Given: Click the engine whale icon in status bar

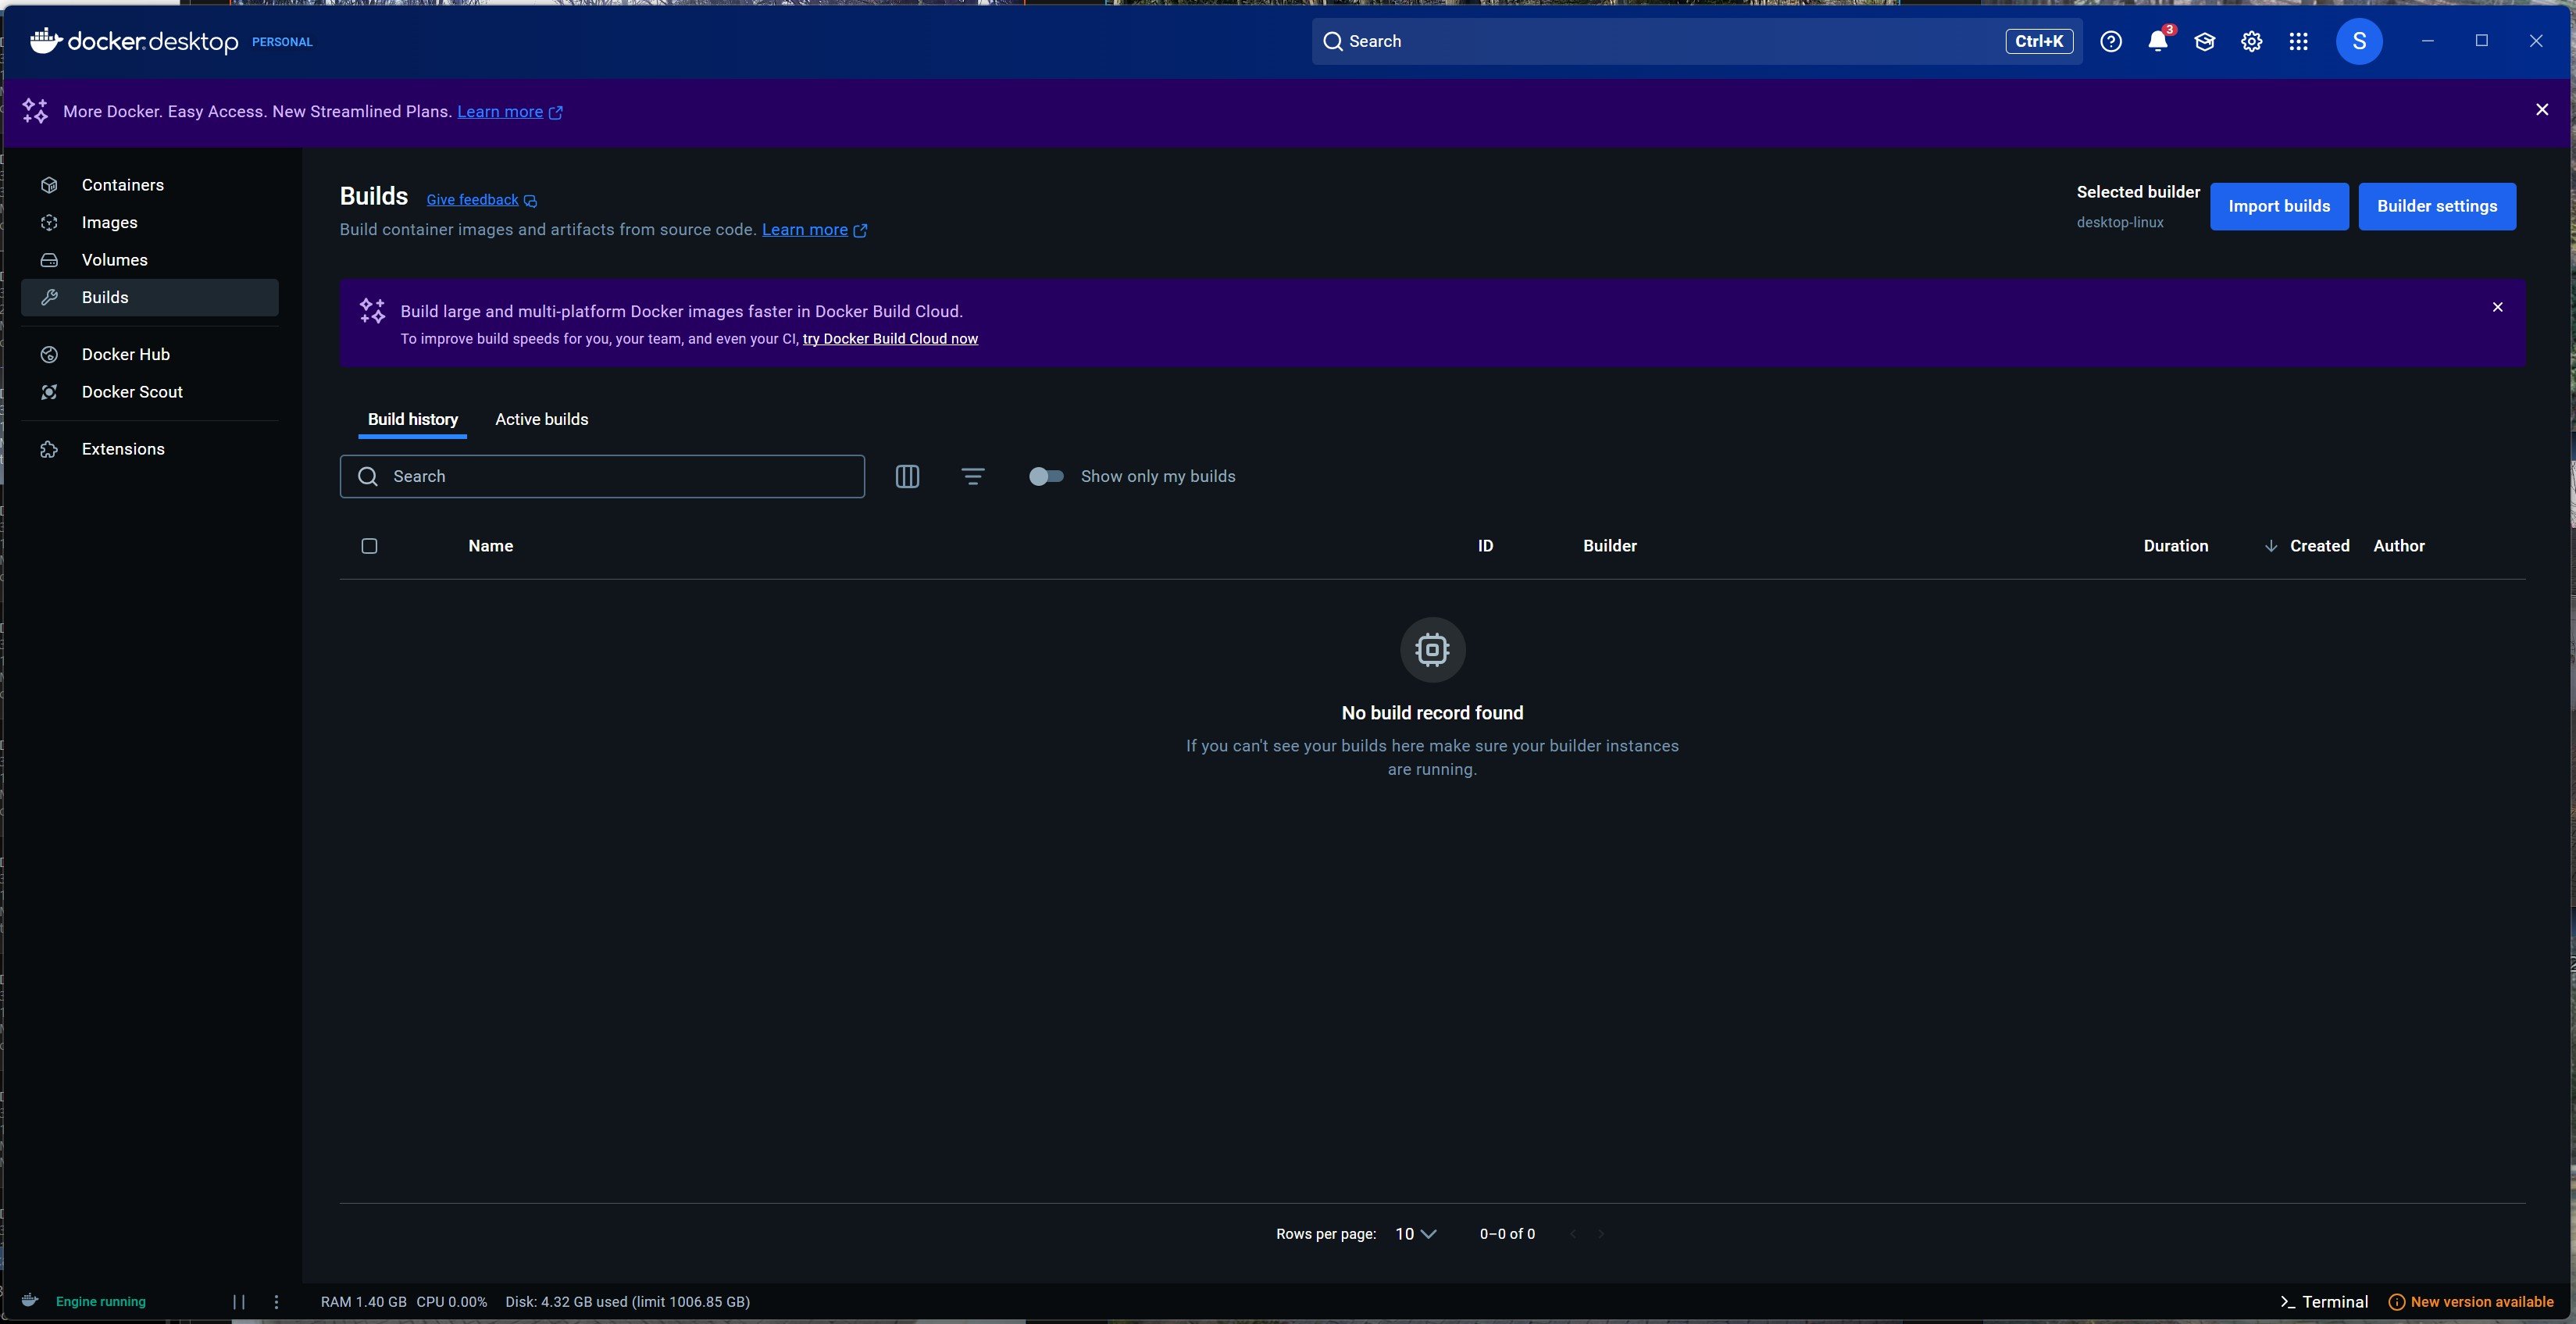Looking at the screenshot, I should (x=30, y=1300).
